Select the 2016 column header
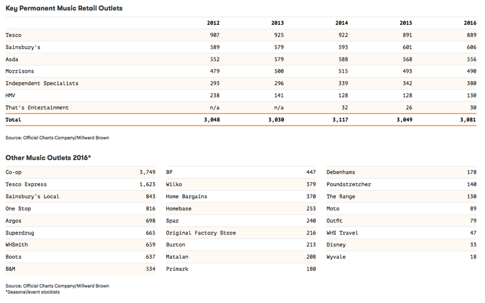The height and width of the screenshot is (303, 485). [470, 23]
